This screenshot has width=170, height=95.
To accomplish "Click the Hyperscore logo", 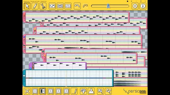I will (x=134, y=91).
